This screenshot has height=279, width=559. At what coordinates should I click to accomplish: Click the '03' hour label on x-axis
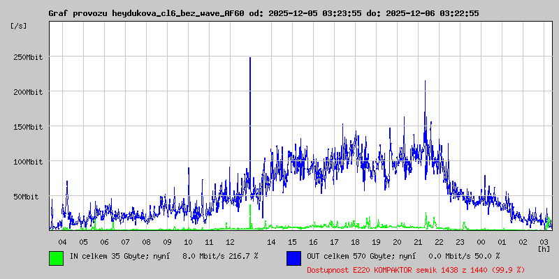click(x=544, y=242)
